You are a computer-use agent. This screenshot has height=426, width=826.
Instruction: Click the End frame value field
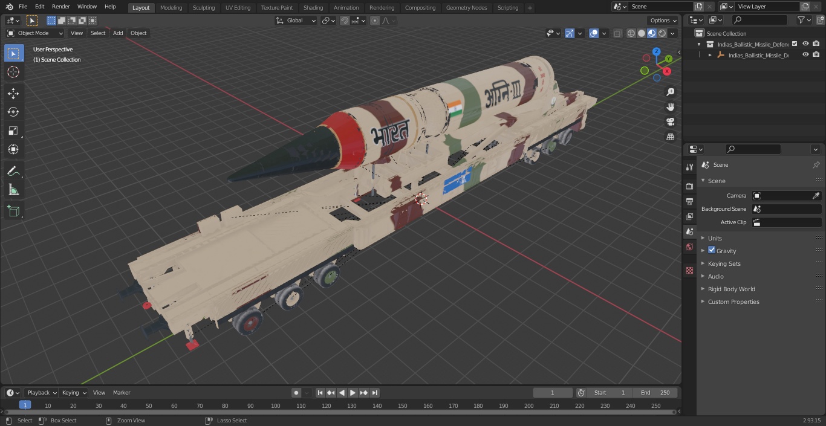pos(655,393)
